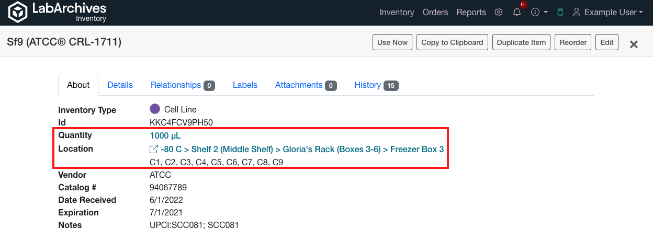
Task: Open the Relationships tab
Action: tap(176, 85)
